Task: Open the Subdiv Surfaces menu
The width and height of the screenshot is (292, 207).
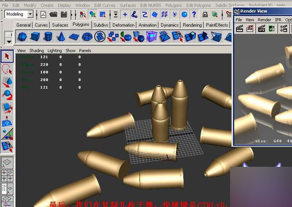Action: (230, 5)
